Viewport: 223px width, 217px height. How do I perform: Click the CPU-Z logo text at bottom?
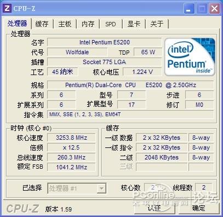(x=22, y=208)
